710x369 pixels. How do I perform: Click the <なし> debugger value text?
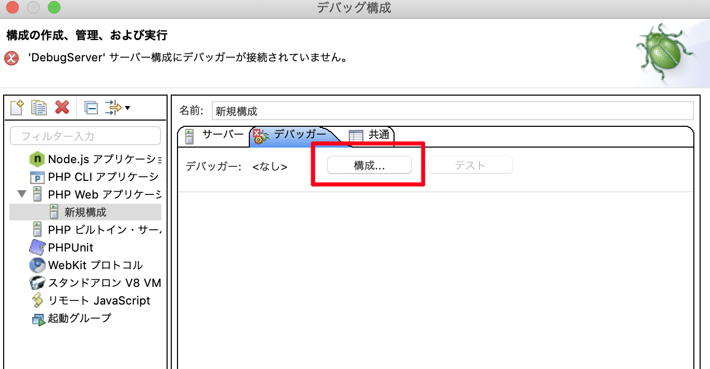click(270, 166)
